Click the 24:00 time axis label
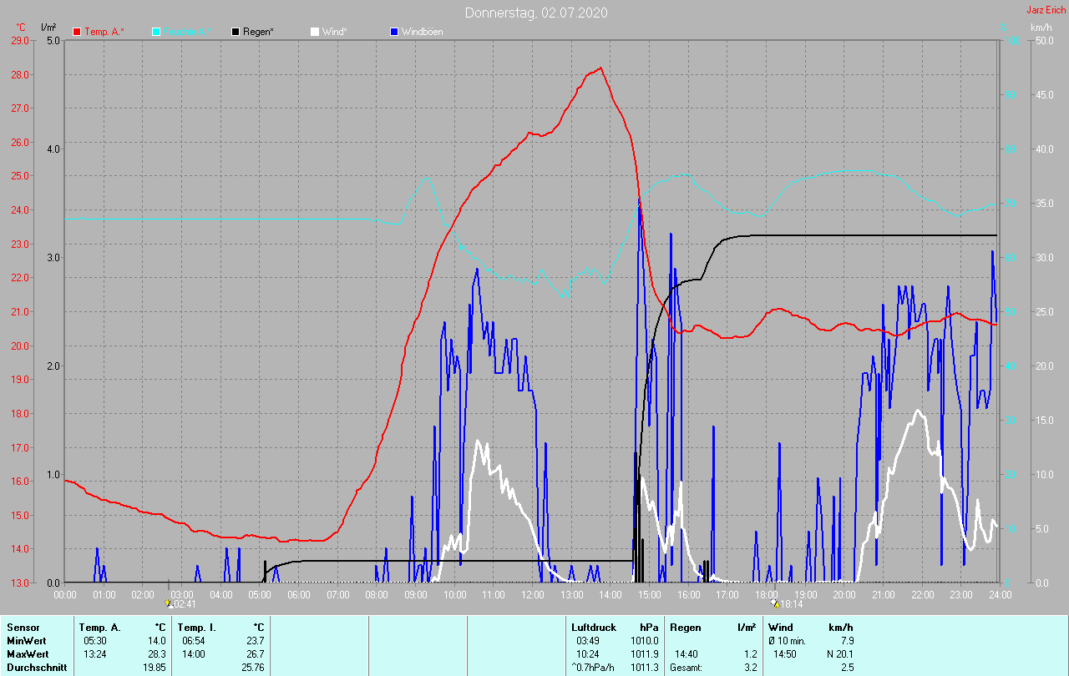Viewport: 1069px width, 676px height. click(x=1000, y=594)
